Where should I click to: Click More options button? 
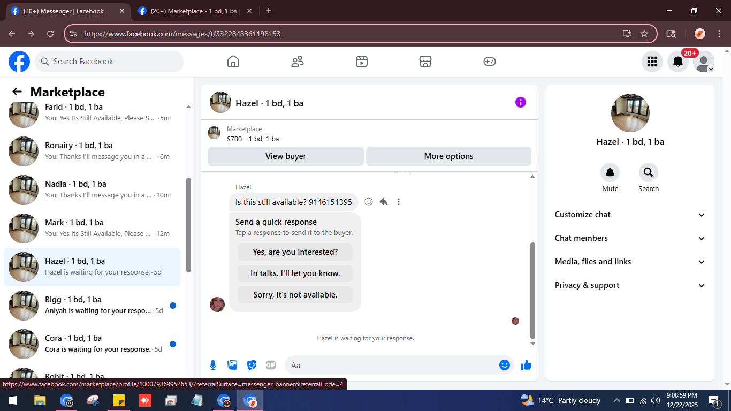pos(448,156)
